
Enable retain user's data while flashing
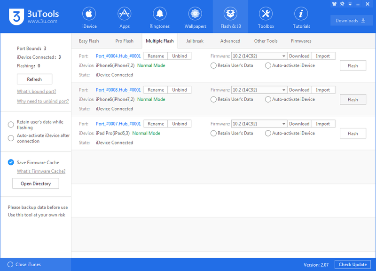point(11,125)
